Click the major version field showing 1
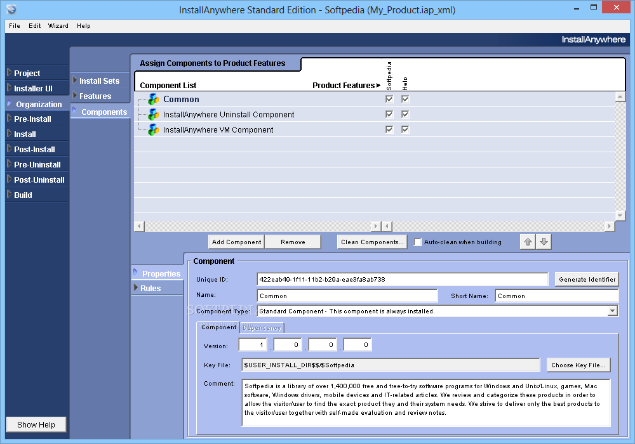 point(253,344)
